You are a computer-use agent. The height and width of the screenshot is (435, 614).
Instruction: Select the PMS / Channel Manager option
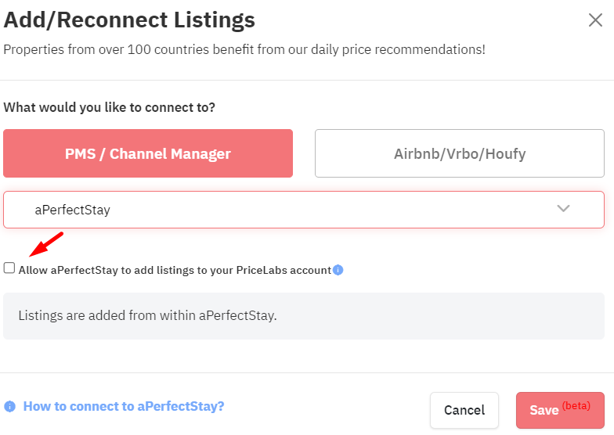click(148, 153)
